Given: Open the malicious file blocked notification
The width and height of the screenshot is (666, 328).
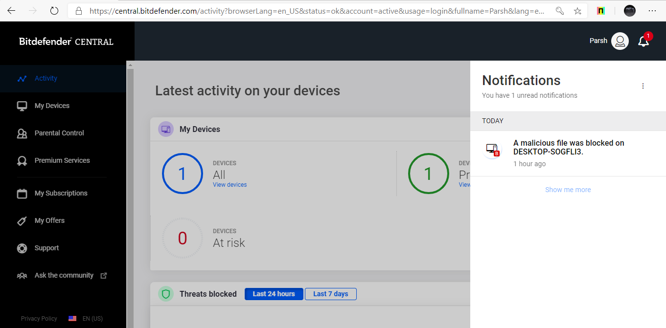Looking at the screenshot, I should point(569,147).
